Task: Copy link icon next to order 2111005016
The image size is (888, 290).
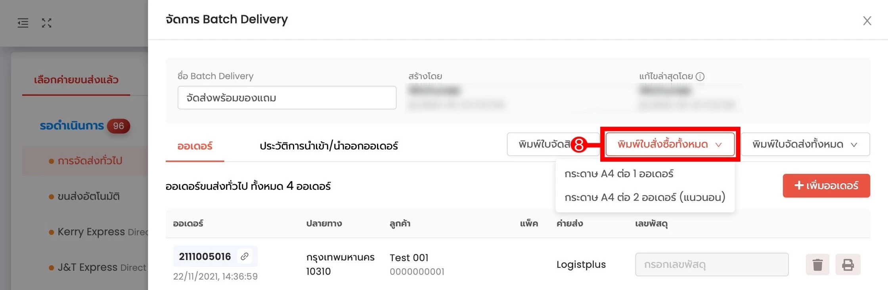Action: [245, 256]
